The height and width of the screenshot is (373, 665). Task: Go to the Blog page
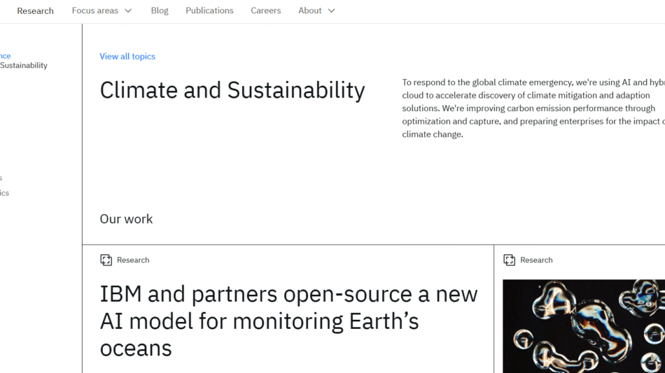point(160,10)
